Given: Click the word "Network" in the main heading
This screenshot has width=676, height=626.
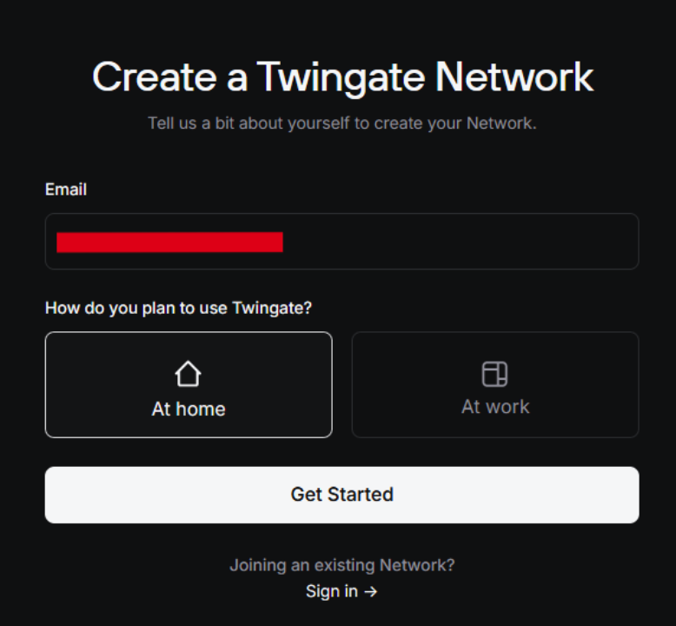Looking at the screenshot, I should [514, 77].
